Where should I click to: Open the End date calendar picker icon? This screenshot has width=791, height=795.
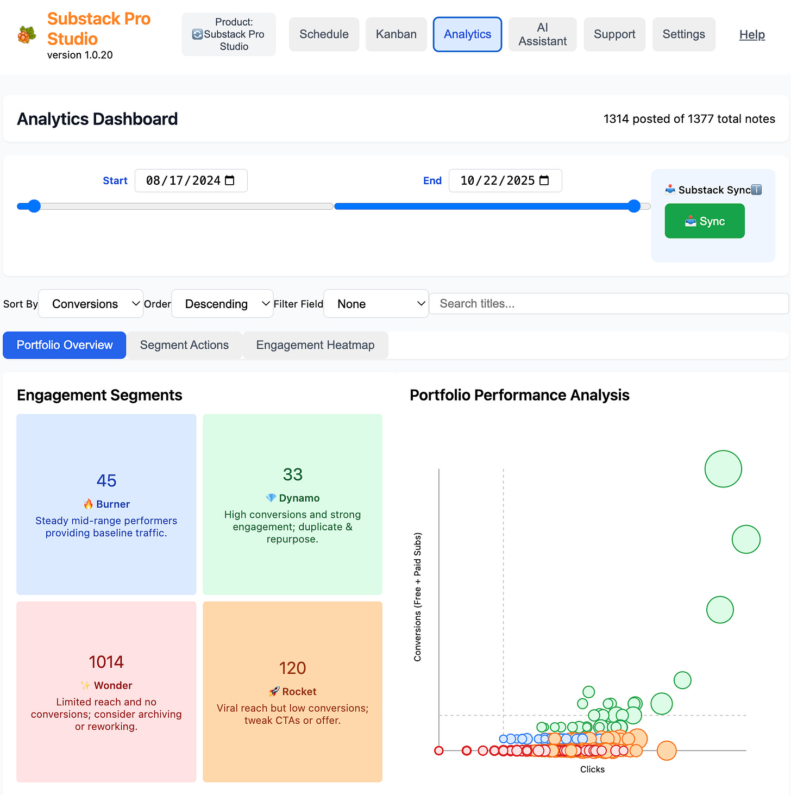coord(544,180)
